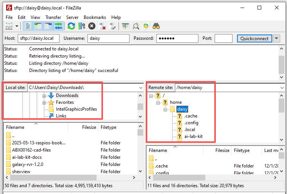Expand the Favorites tree node

tap(44, 103)
